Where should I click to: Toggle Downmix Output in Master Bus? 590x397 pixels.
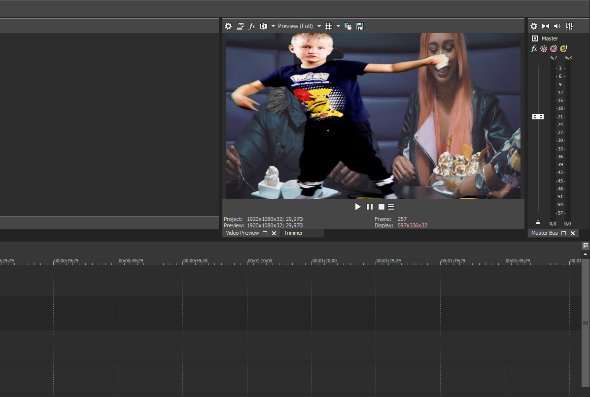point(546,26)
